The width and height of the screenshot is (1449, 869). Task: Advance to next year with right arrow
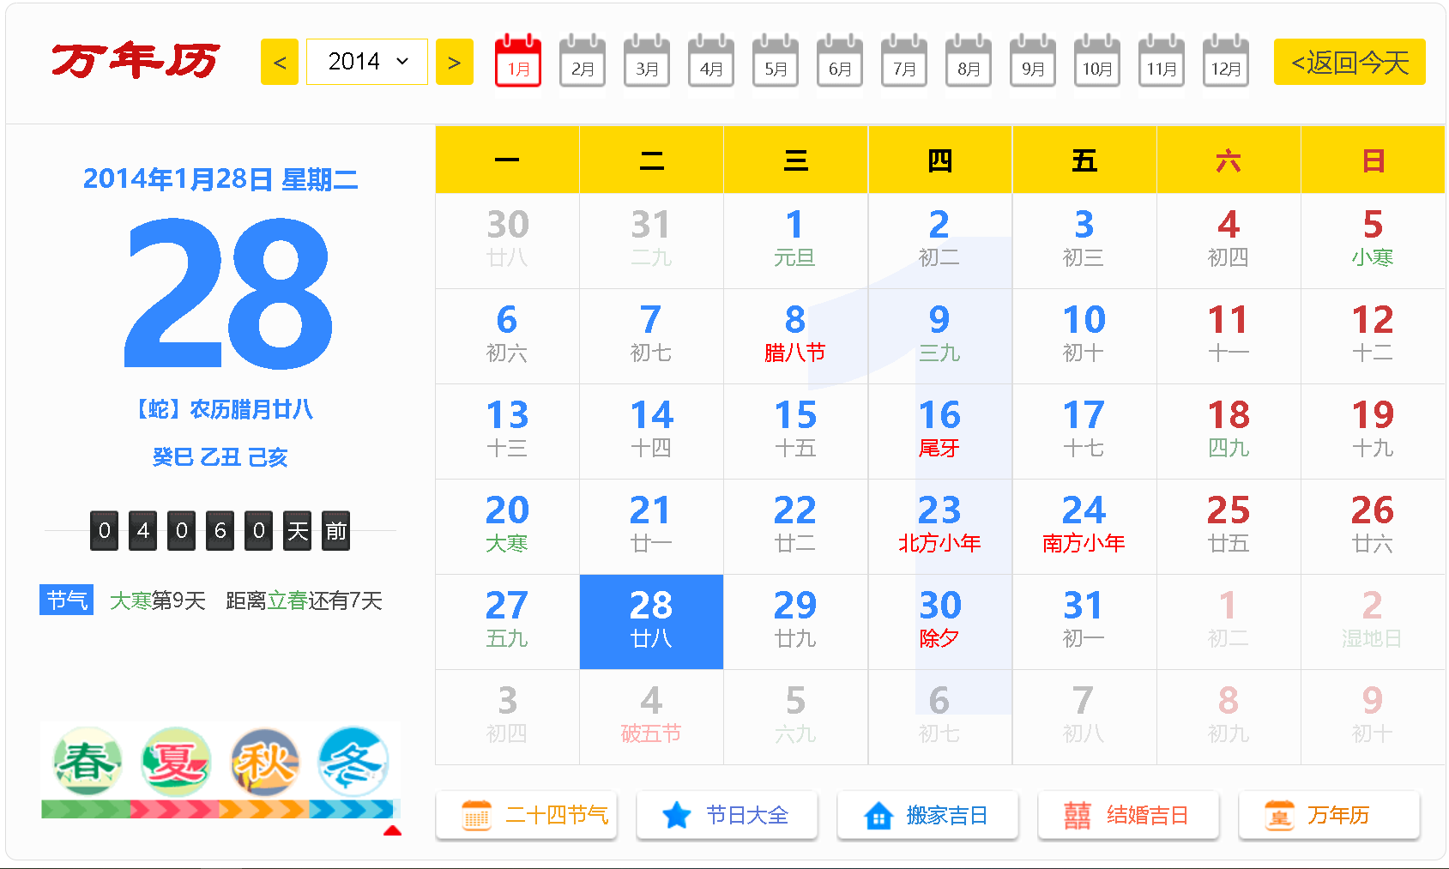click(x=455, y=62)
